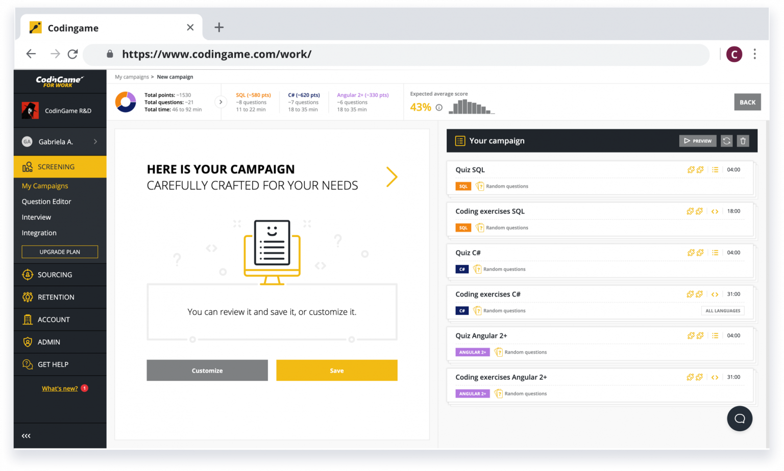Collapse the sidebar with the chevrons at bottom

26,435
